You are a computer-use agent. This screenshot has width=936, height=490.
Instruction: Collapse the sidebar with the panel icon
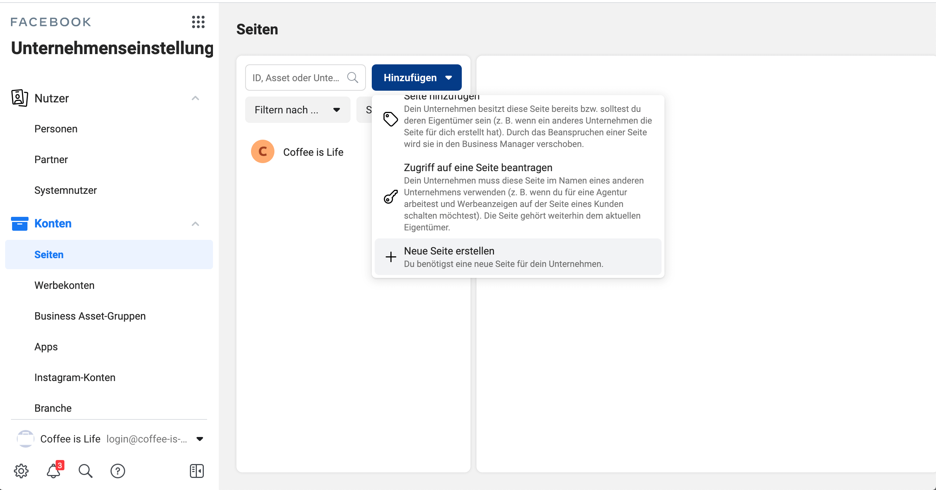coord(196,471)
